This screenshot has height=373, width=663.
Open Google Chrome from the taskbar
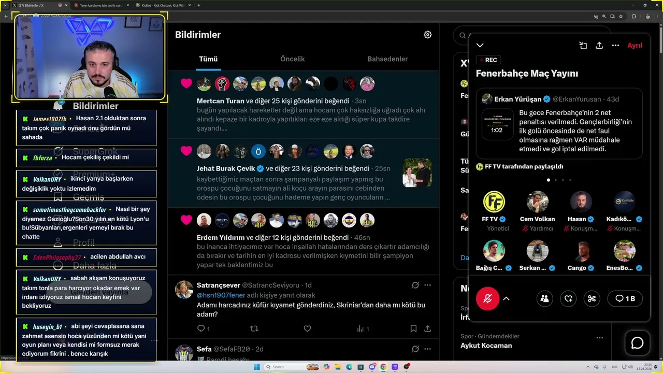pos(383,367)
